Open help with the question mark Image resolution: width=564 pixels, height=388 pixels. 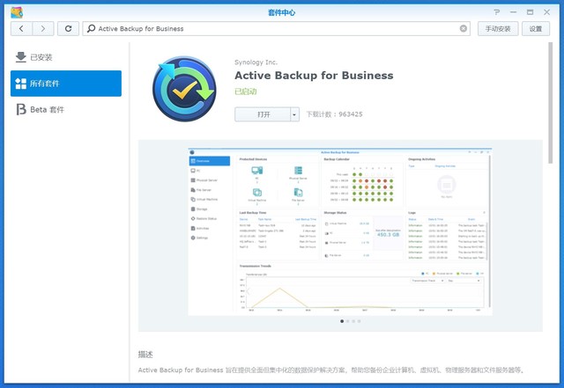coord(497,12)
